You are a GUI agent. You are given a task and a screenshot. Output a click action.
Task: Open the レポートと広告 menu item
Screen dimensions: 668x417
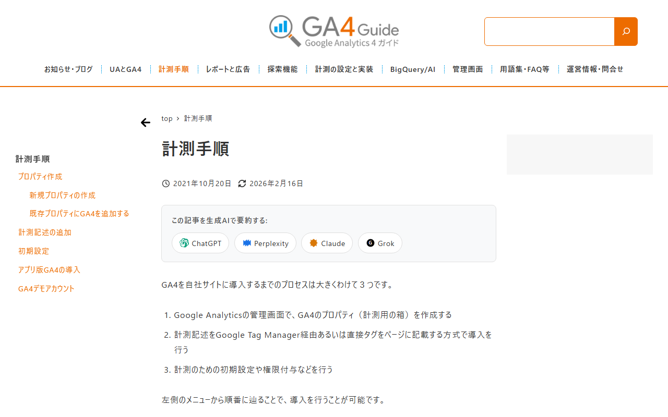point(228,69)
